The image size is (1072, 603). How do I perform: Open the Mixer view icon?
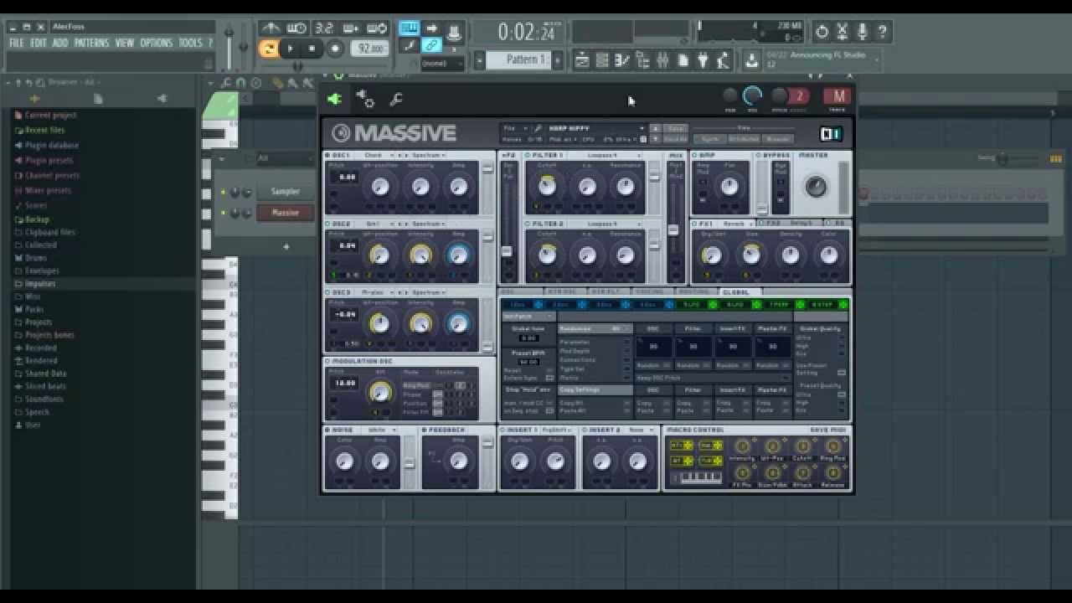pos(662,59)
